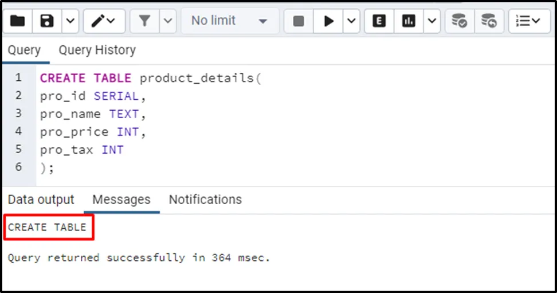
Task: Click the Explain (E) icon
Action: click(x=379, y=21)
